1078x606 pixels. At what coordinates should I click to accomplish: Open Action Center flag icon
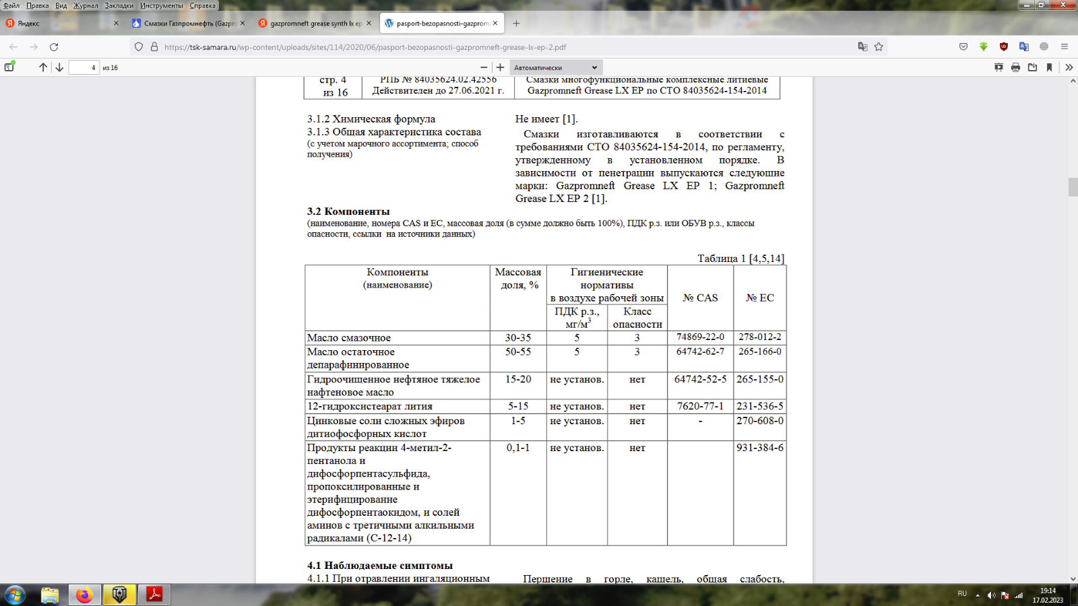click(1005, 595)
